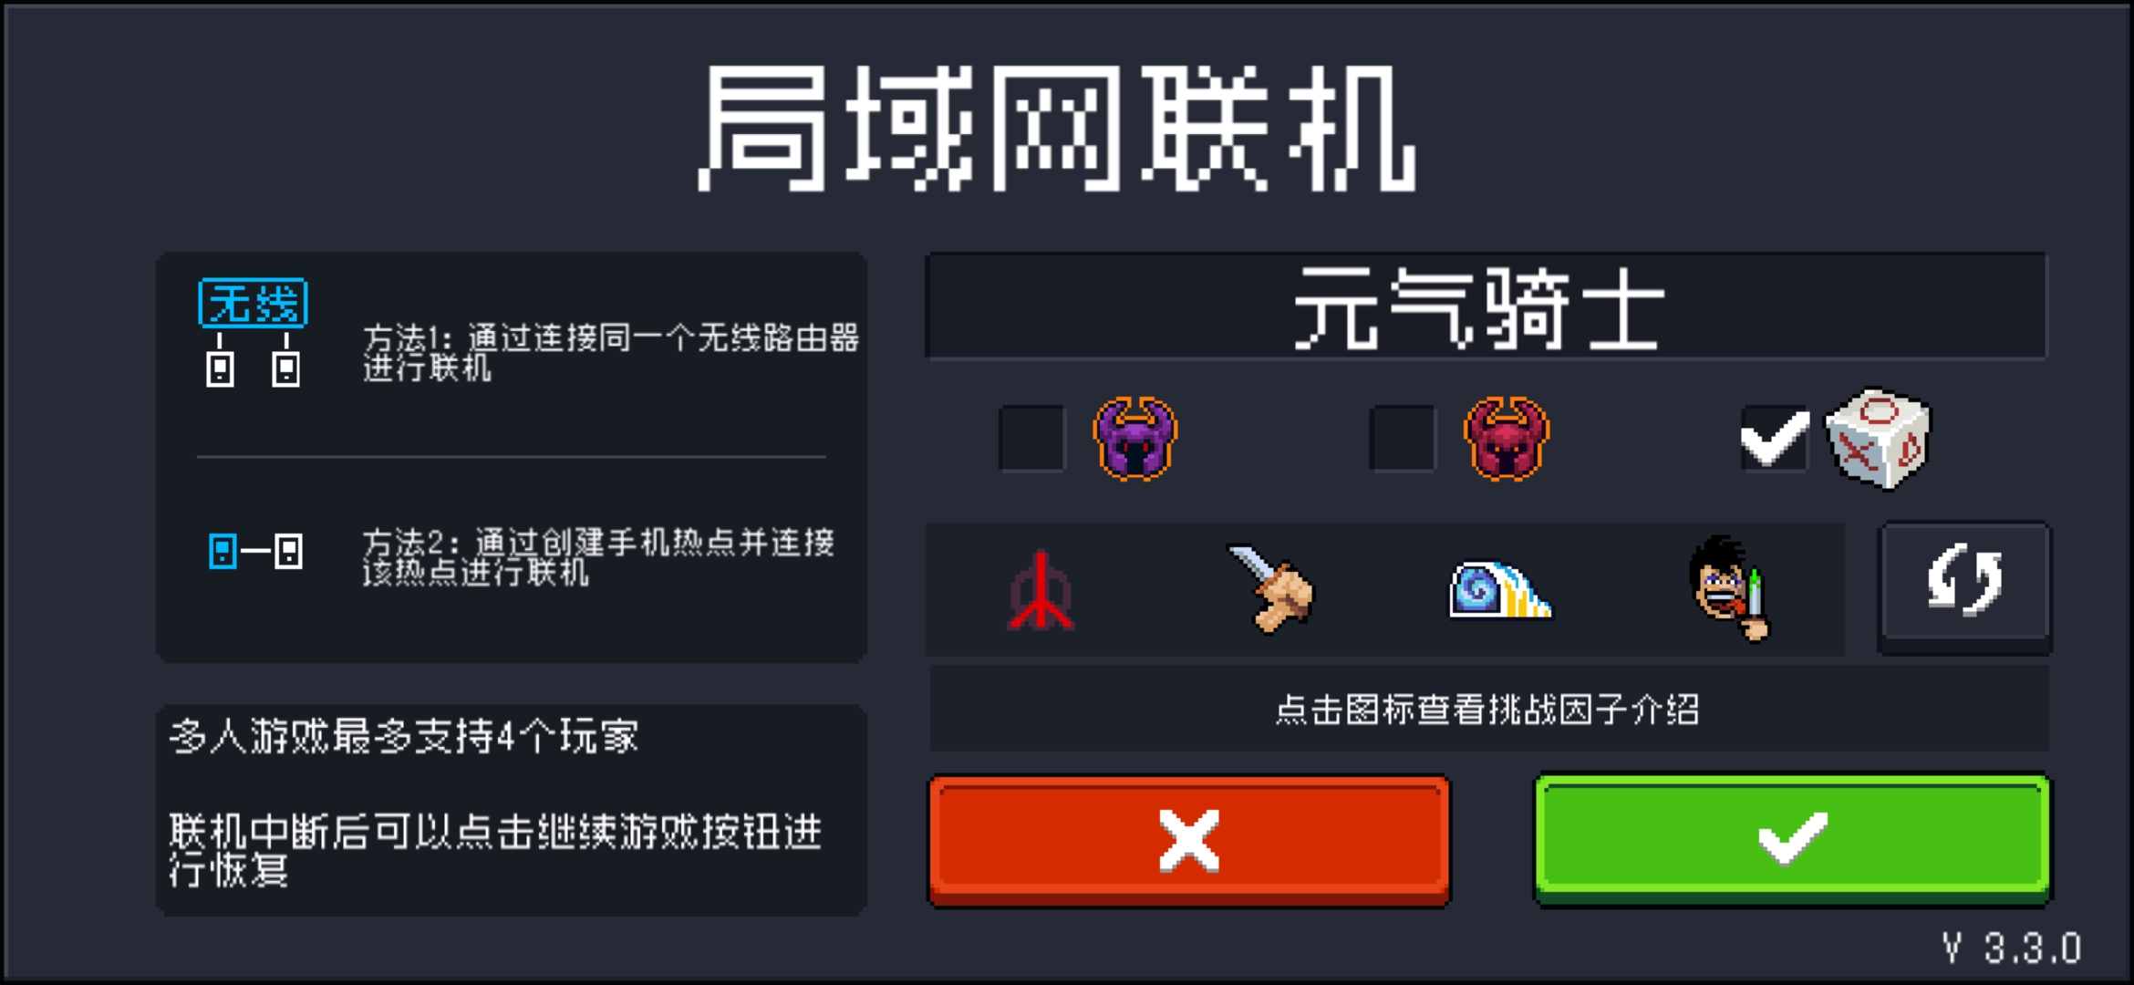This screenshot has width=2134, height=985.
Task: View the laughing face challenge factor
Action: point(1728,588)
